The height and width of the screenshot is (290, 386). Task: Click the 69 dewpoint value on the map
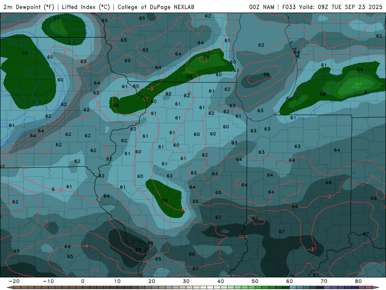(x=138, y=249)
